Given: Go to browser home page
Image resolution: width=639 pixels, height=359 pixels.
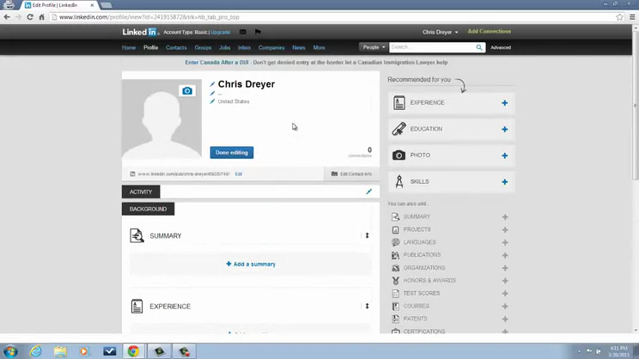Looking at the screenshot, I should (x=41, y=17).
